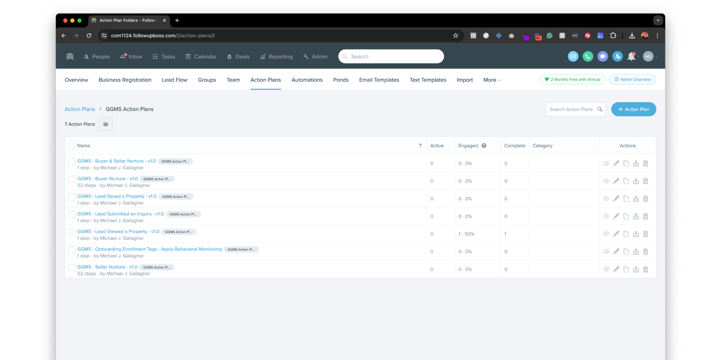Share the GGMS - Seller Nurture plan

[636, 269]
